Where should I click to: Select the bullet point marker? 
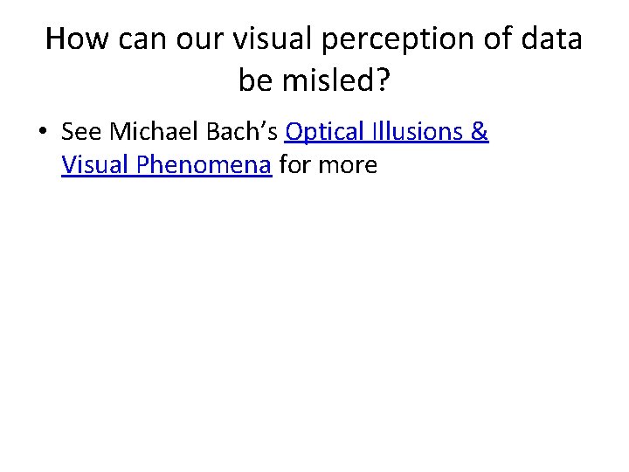41,133
